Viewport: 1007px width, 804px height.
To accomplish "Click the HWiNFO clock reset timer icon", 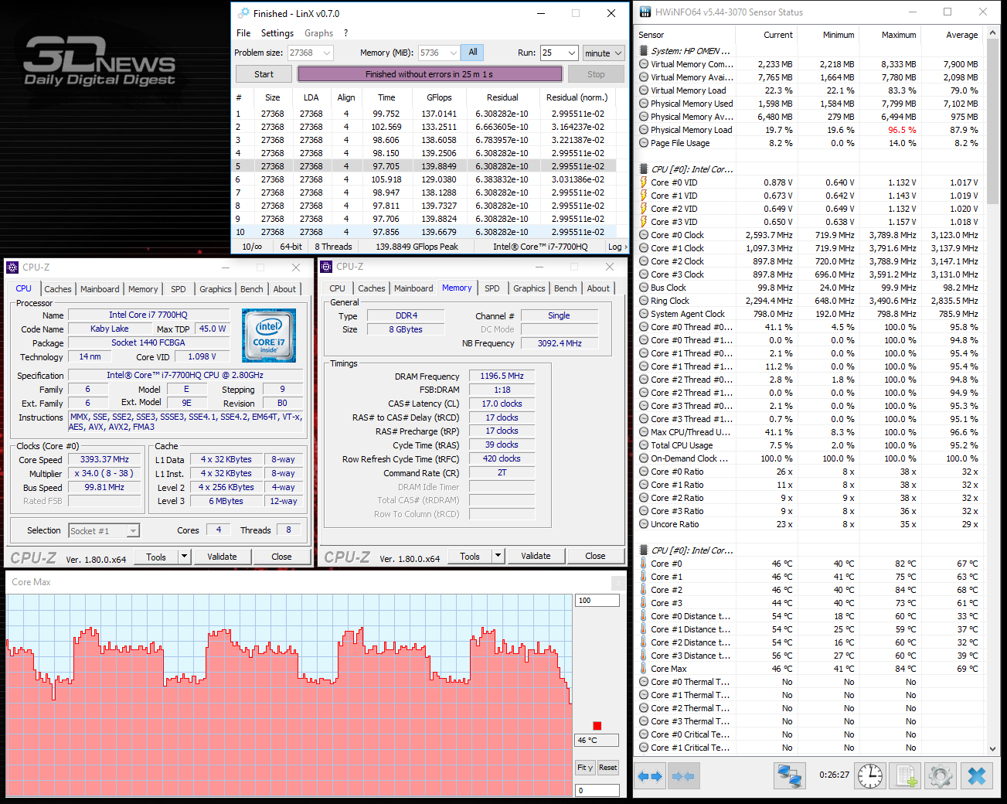I will point(869,775).
